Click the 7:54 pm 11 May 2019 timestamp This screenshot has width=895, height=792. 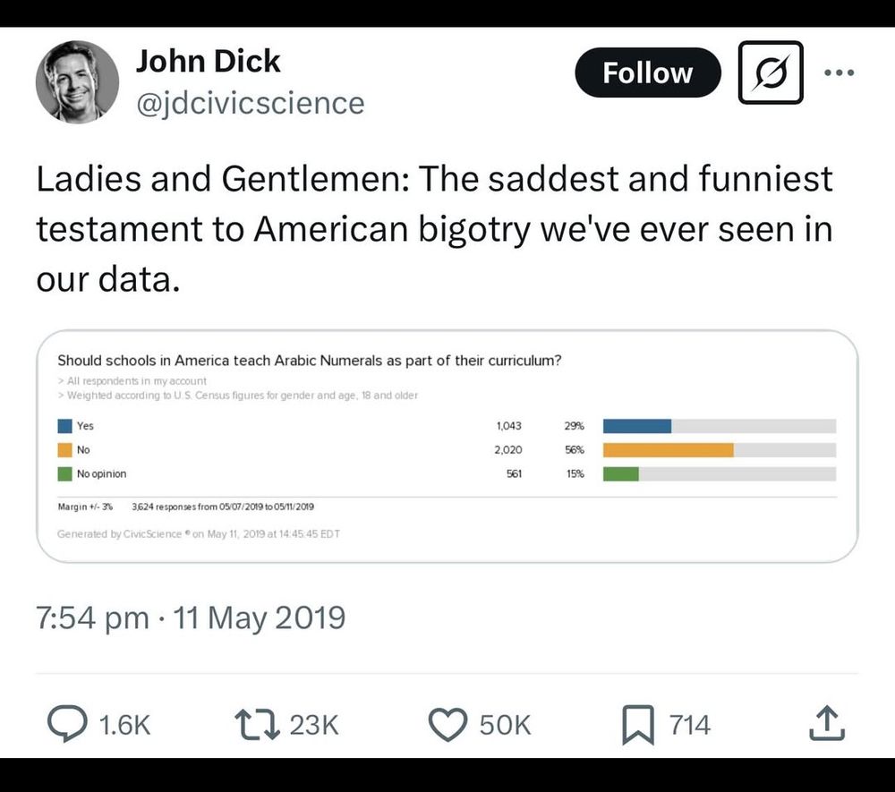[191, 618]
